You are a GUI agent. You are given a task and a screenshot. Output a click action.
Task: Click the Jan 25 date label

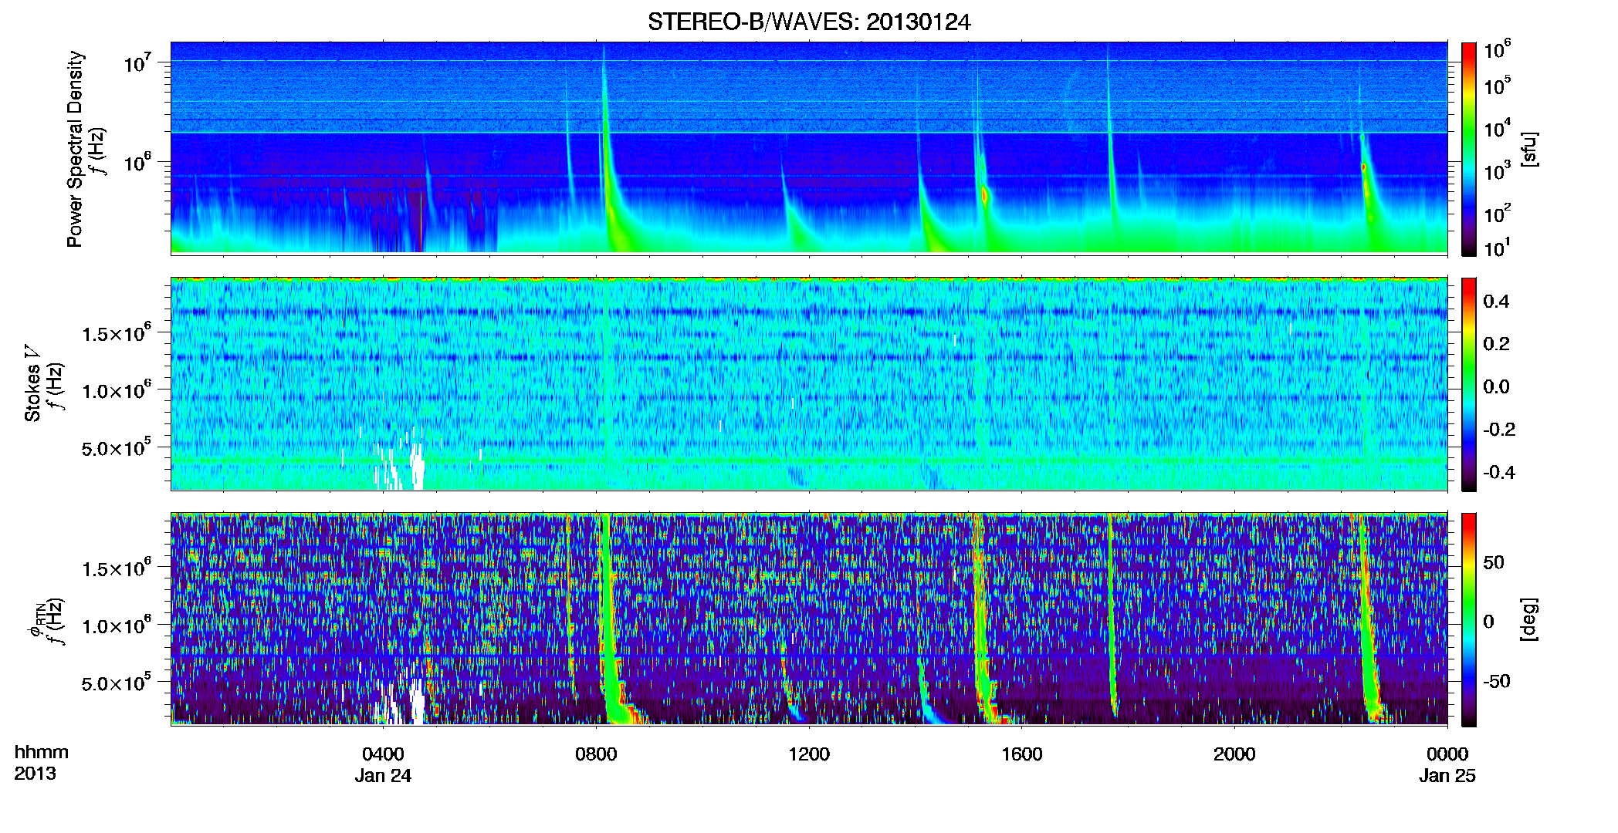[x=1447, y=776]
